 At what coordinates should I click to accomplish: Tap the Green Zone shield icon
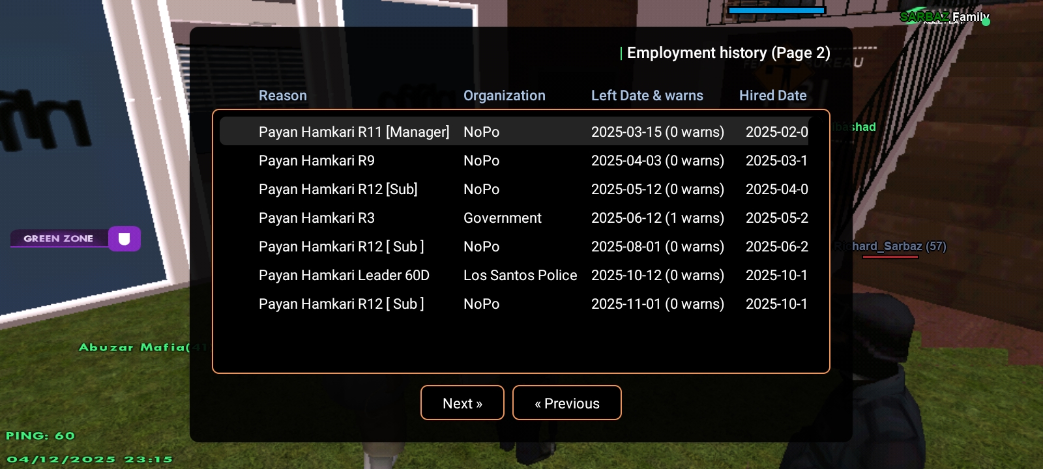124,239
